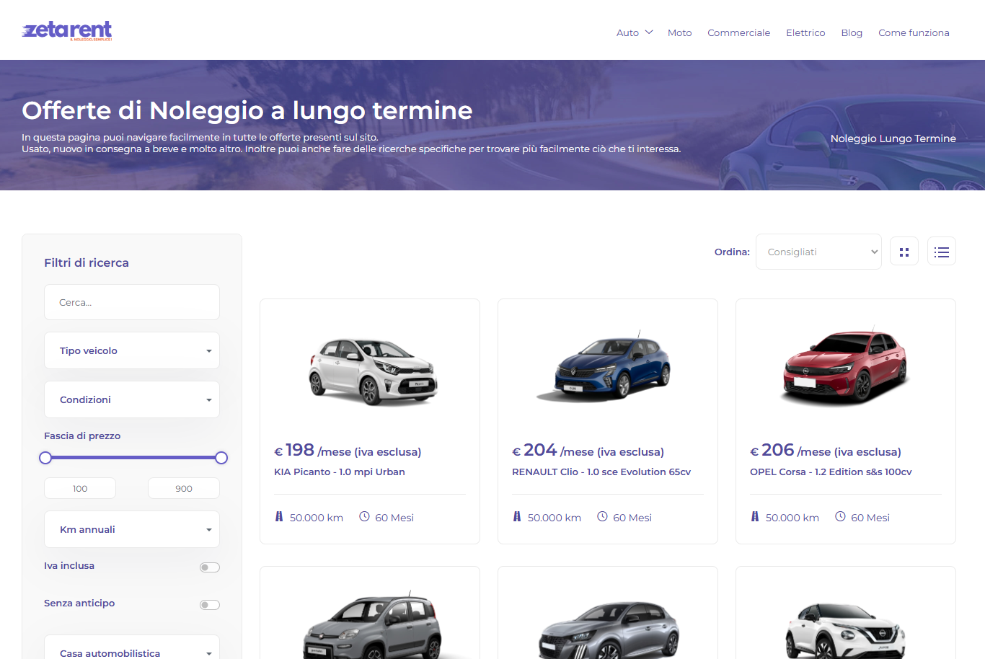Viewport: 985px width, 659px height.
Task: Enable the Iva inclusa toggle
Action: click(209, 567)
